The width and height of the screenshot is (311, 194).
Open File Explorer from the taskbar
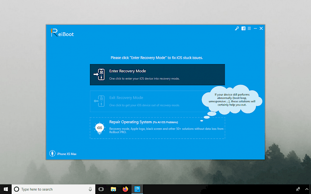pyautogui.click(x=113, y=189)
